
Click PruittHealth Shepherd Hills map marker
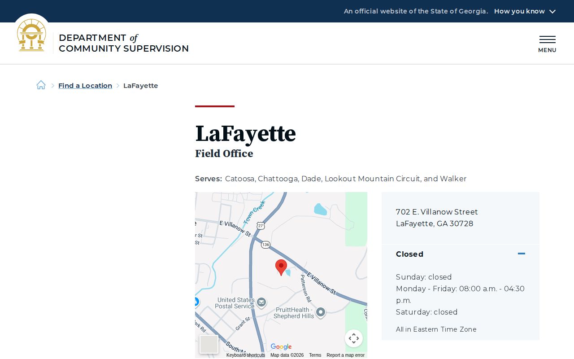coord(321,312)
